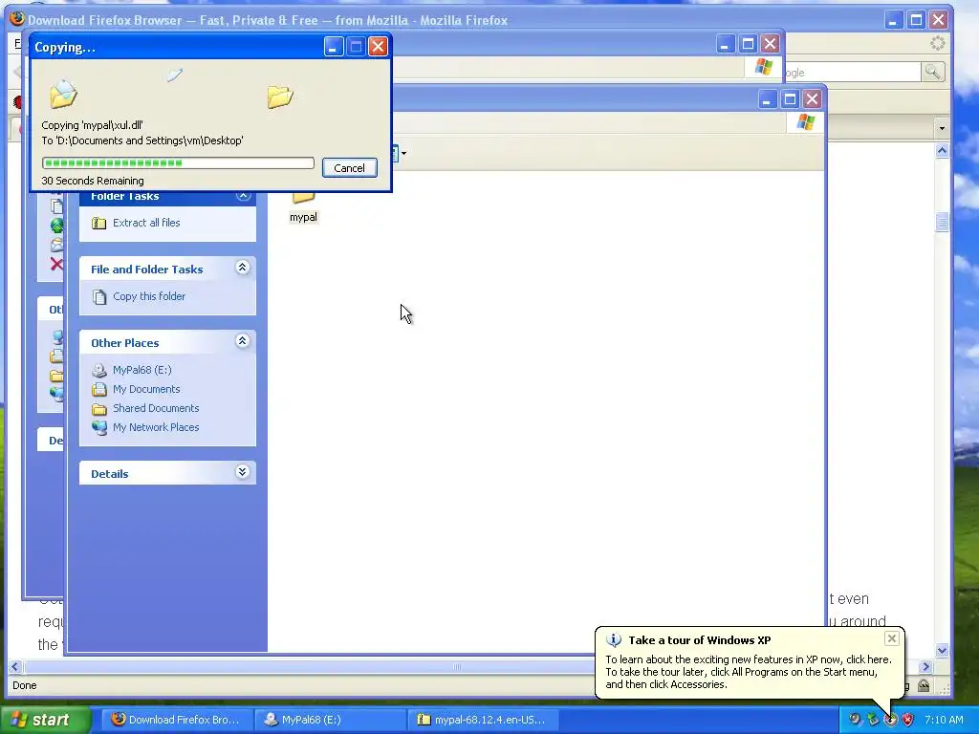Open My Network Places link

pyautogui.click(x=156, y=427)
